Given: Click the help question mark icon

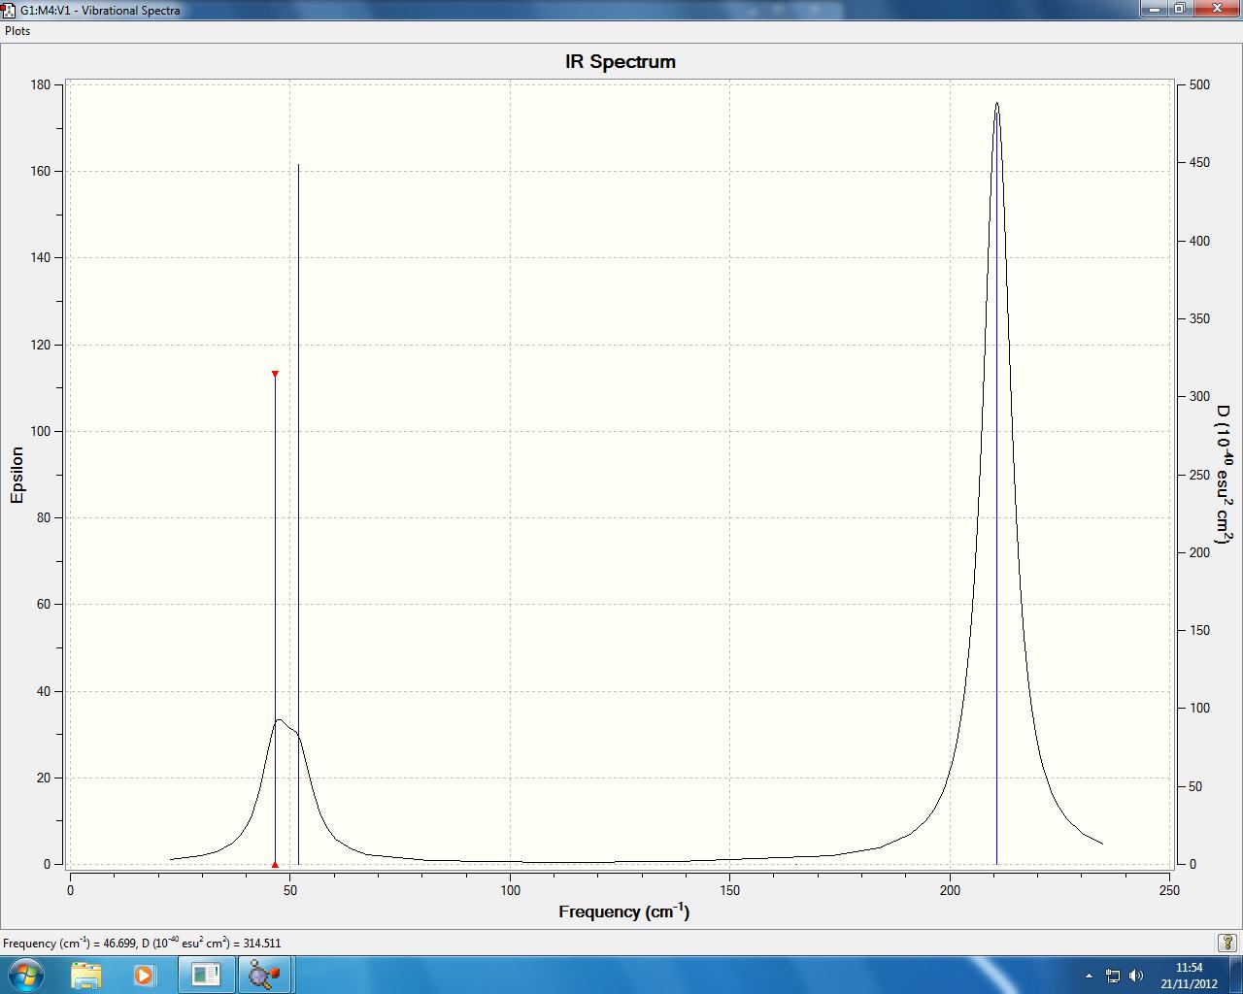Looking at the screenshot, I should tap(1227, 943).
